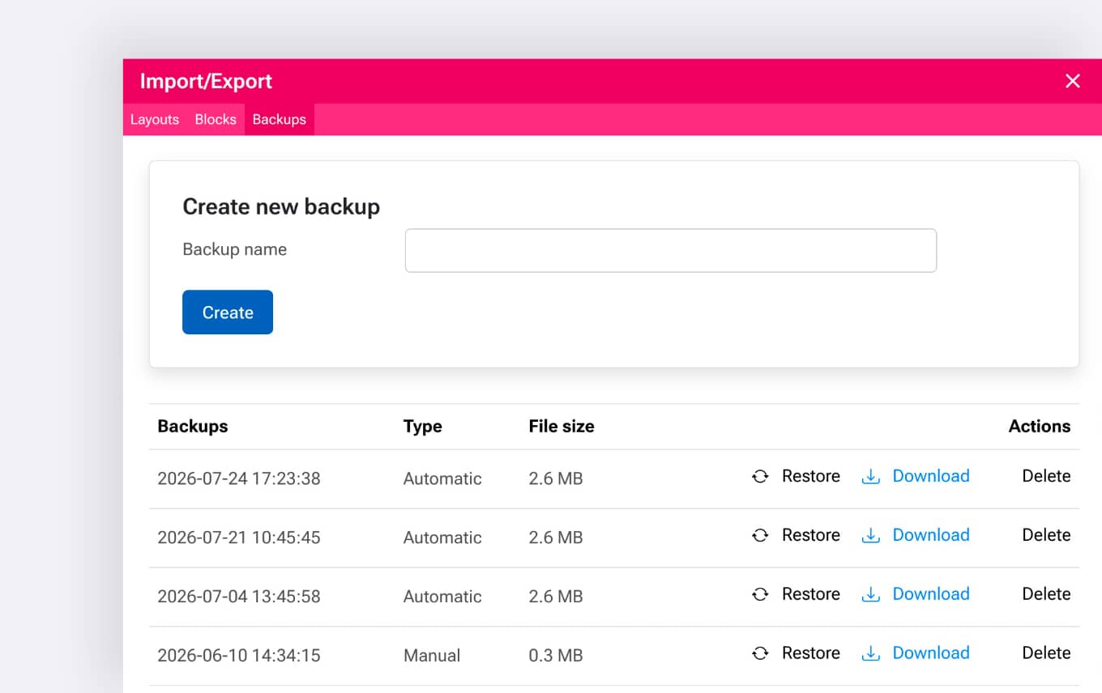The width and height of the screenshot is (1102, 693).
Task: Click the Backup name label
Action: click(235, 249)
